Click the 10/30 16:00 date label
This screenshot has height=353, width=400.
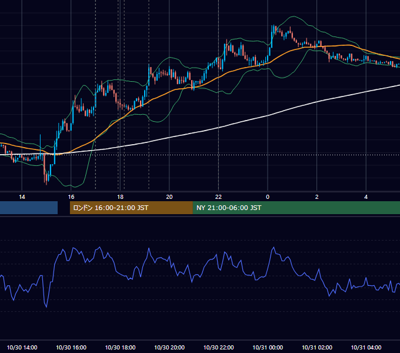pos(71,347)
